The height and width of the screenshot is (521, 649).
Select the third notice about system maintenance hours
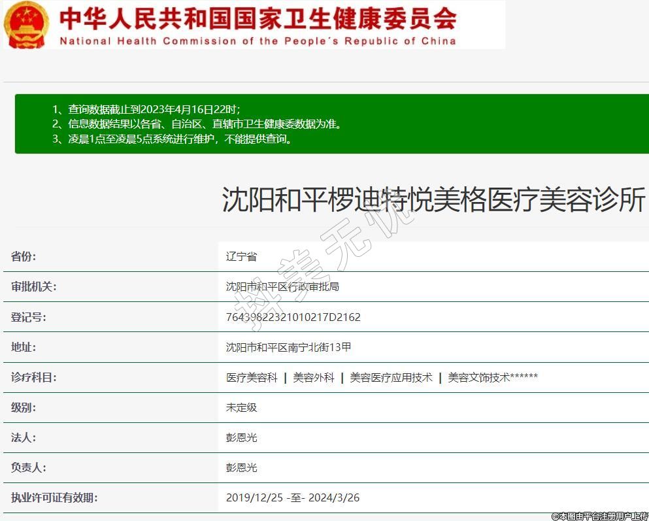pyautogui.click(x=173, y=139)
